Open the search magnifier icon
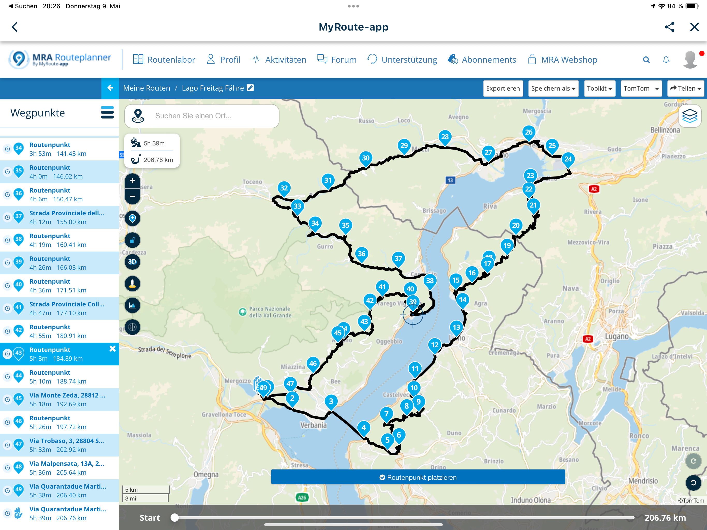Screen dimensions: 707x530 coord(646,60)
